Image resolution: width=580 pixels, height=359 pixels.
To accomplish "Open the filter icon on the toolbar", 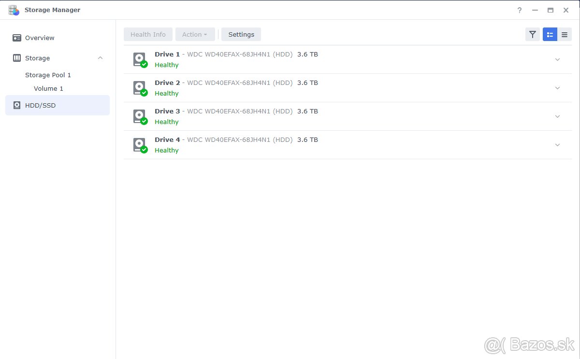I will [532, 34].
